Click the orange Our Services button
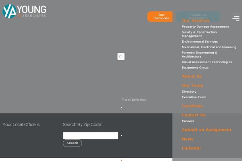The height and width of the screenshot is (161, 242). pyautogui.click(x=160, y=17)
